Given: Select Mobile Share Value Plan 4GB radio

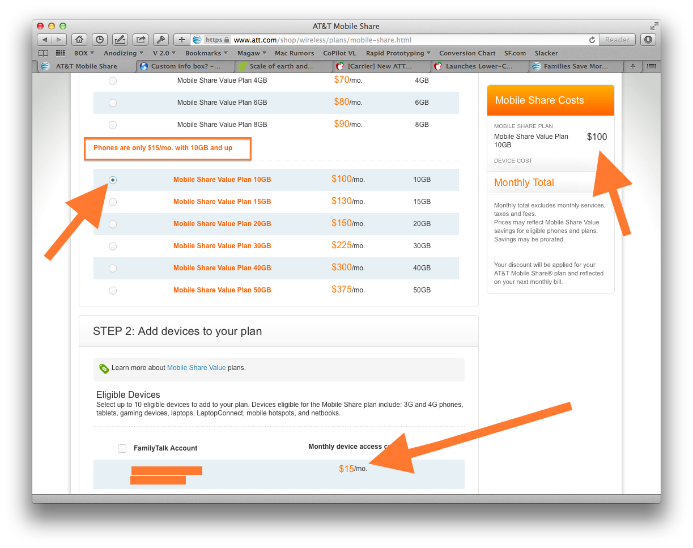Looking at the screenshot, I should pyautogui.click(x=113, y=81).
